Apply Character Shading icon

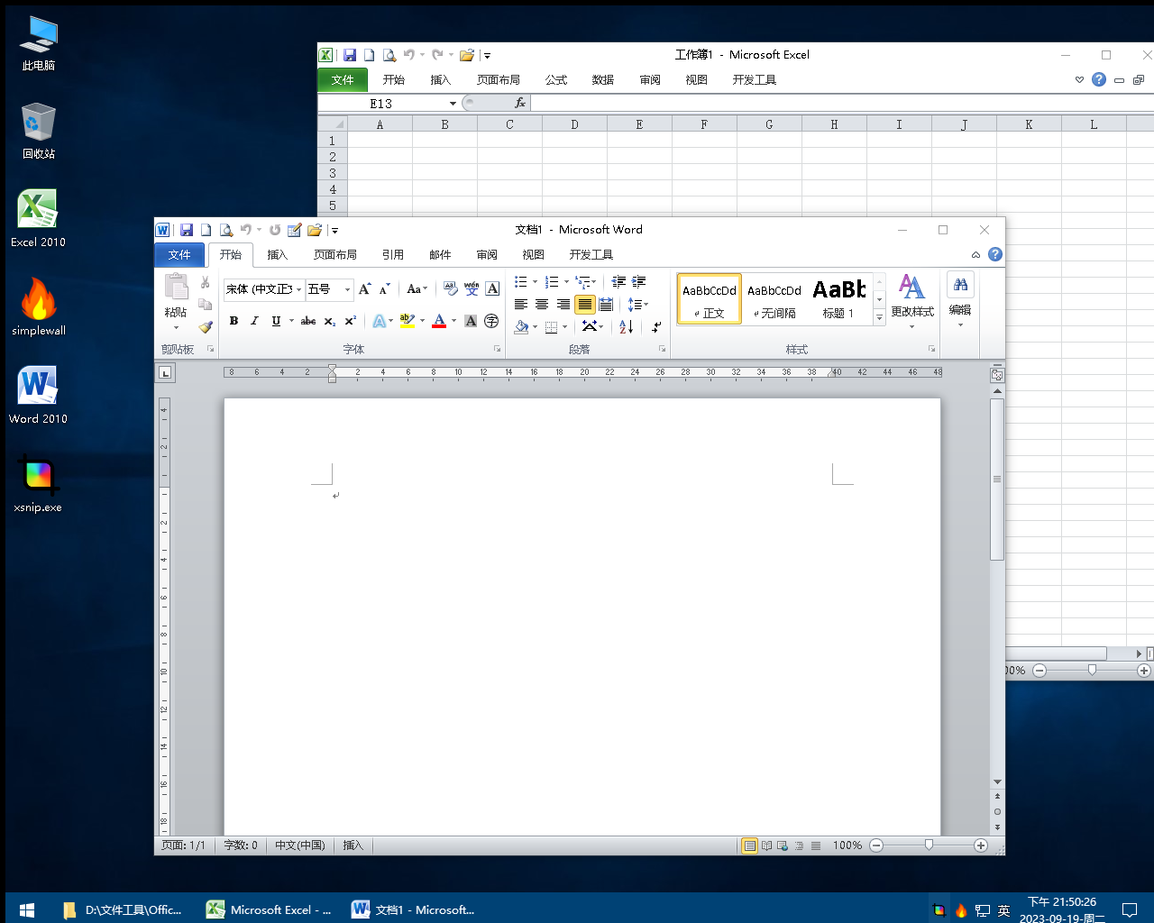pyautogui.click(x=471, y=321)
